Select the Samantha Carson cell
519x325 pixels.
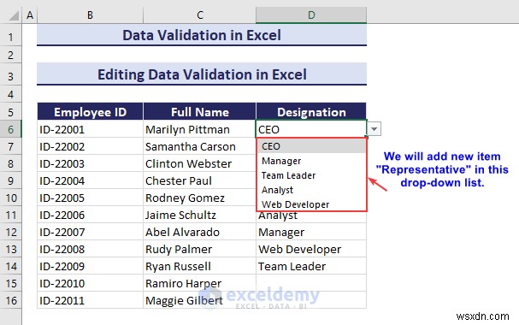199,146
